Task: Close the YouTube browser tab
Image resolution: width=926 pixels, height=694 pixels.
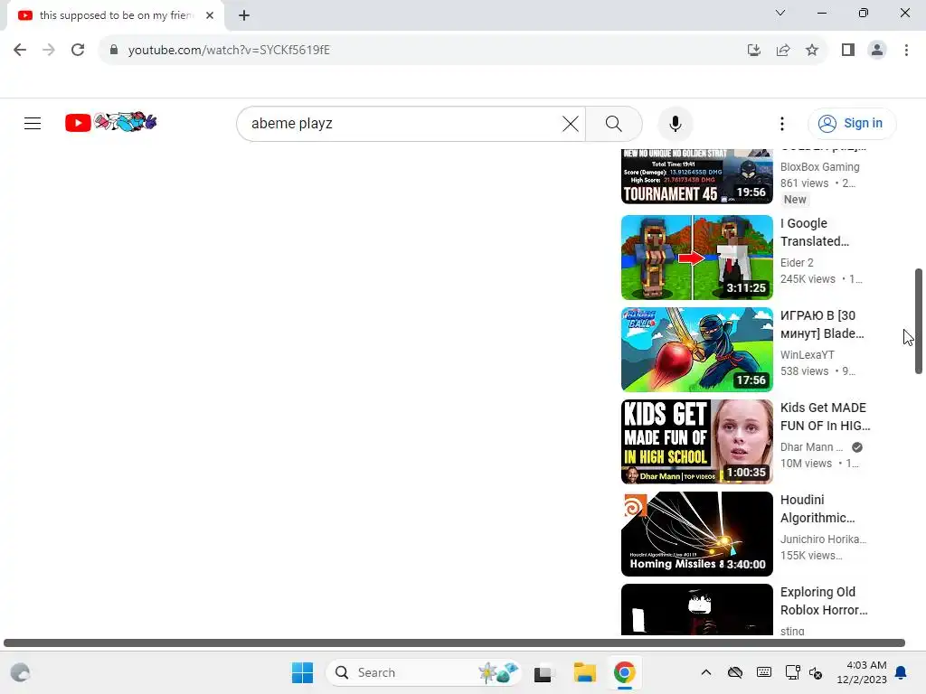Action: 210,15
